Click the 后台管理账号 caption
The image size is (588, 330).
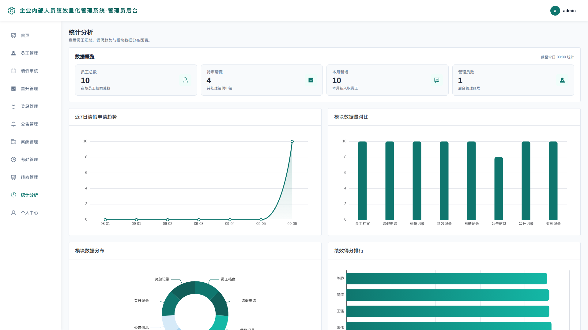coord(469,88)
